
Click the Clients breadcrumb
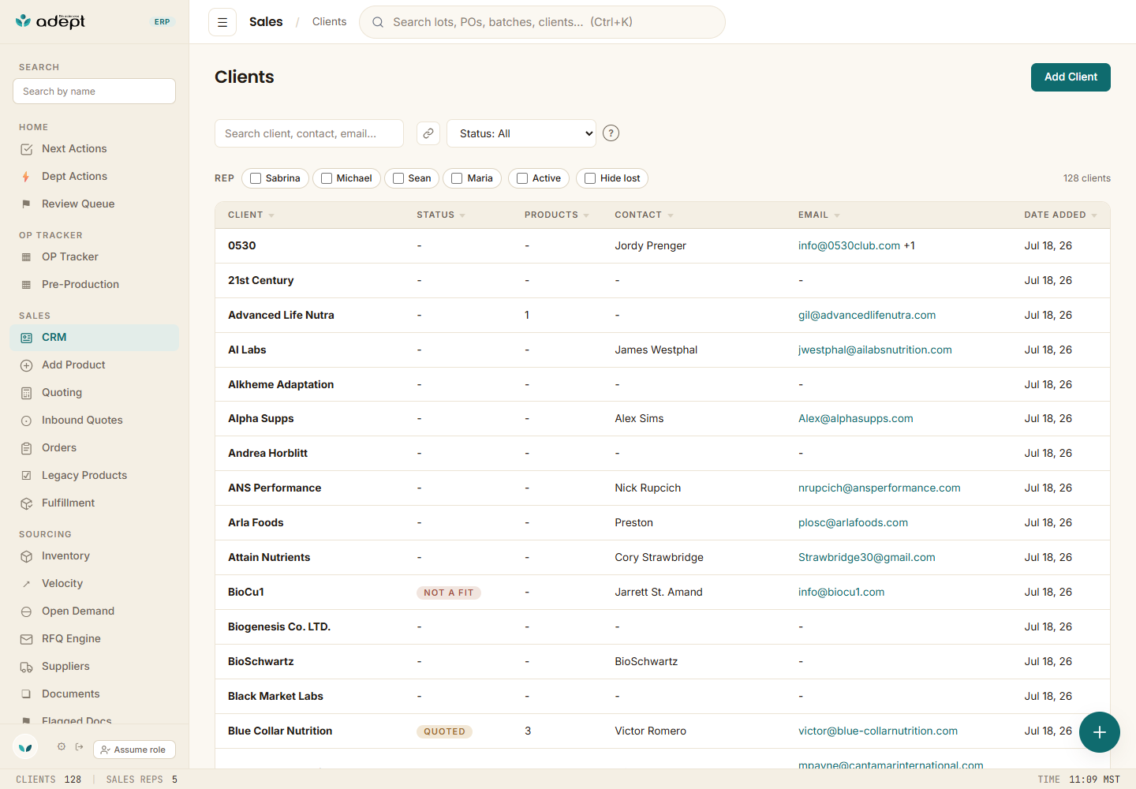pyautogui.click(x=329, y=22)
